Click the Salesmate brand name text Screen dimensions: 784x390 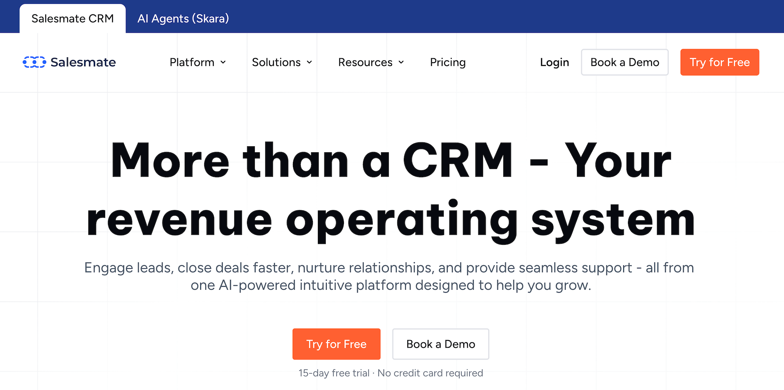point(83,62)
